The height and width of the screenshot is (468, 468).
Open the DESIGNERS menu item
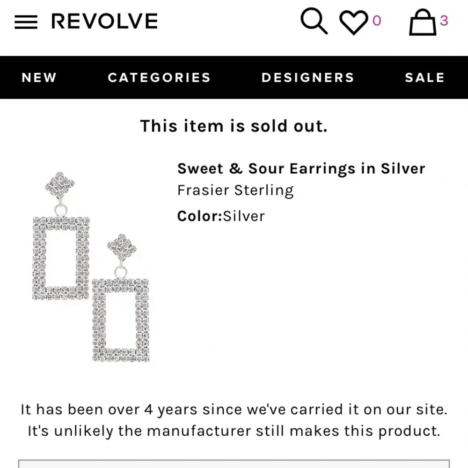tap(307, 78)
